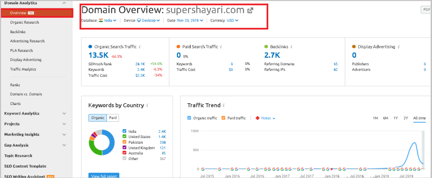Click the desktop monitor icon in Device

click(x=139, y=20)
